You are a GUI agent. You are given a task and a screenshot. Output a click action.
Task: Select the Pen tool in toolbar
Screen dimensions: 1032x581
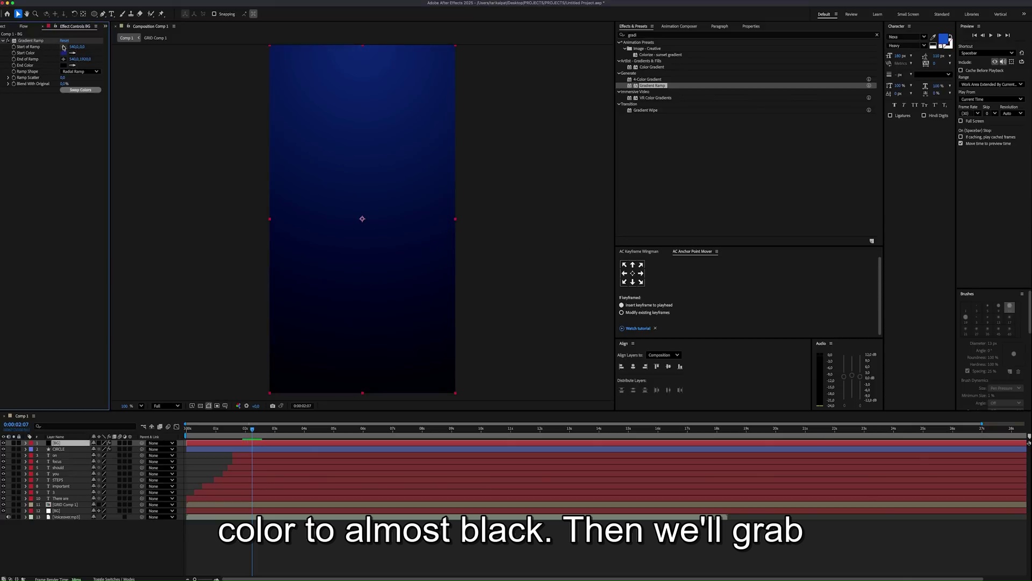click(103, 14)
